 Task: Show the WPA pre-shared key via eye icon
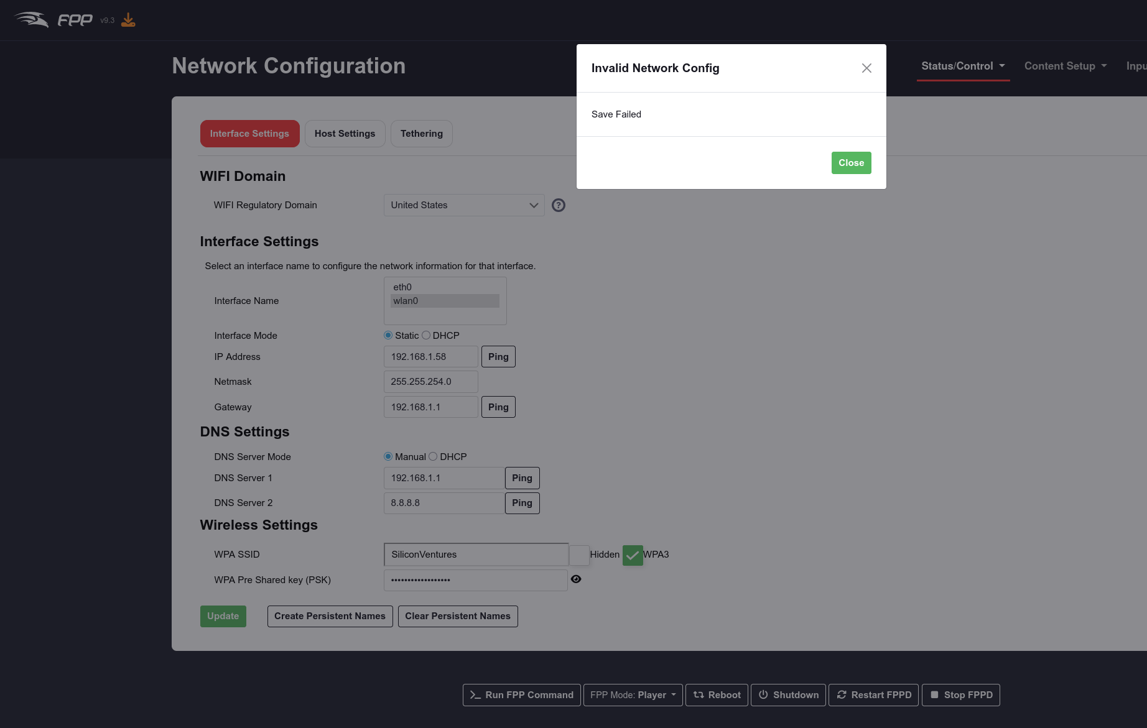tap(576, 579)
